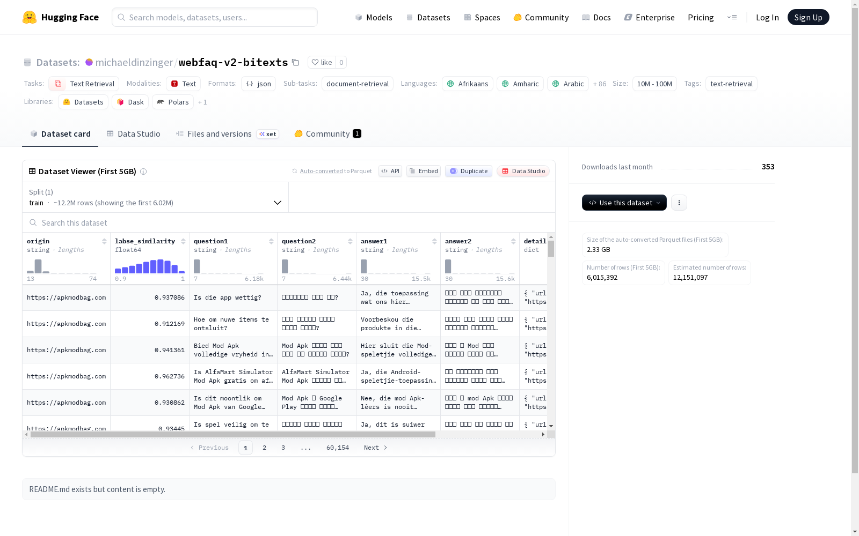Click the Hugging Face logo
Viewport: 859px width, 536px height.
coord(60,17)
